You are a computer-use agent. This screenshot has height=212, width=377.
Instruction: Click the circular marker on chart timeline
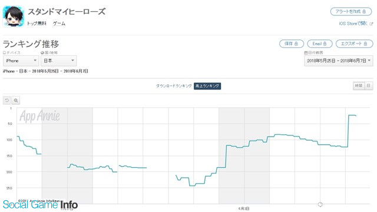tap(320, 204)
